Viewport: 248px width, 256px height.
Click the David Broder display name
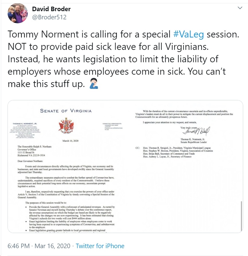tap(51, 9)
